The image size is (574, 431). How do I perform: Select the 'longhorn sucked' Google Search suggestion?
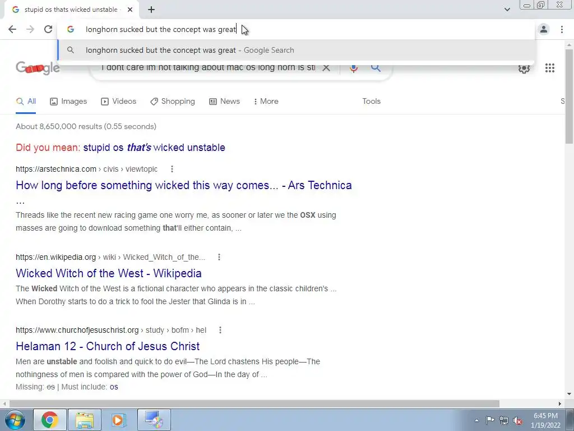[x=296, y=50]
